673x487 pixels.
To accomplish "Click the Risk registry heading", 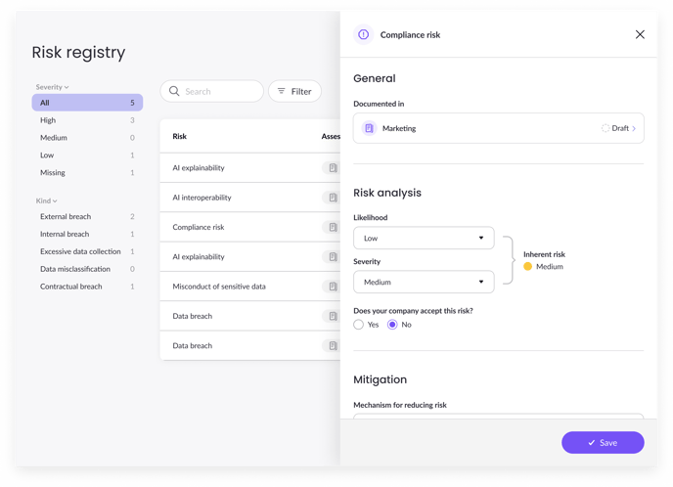I will tap(78, 53).
